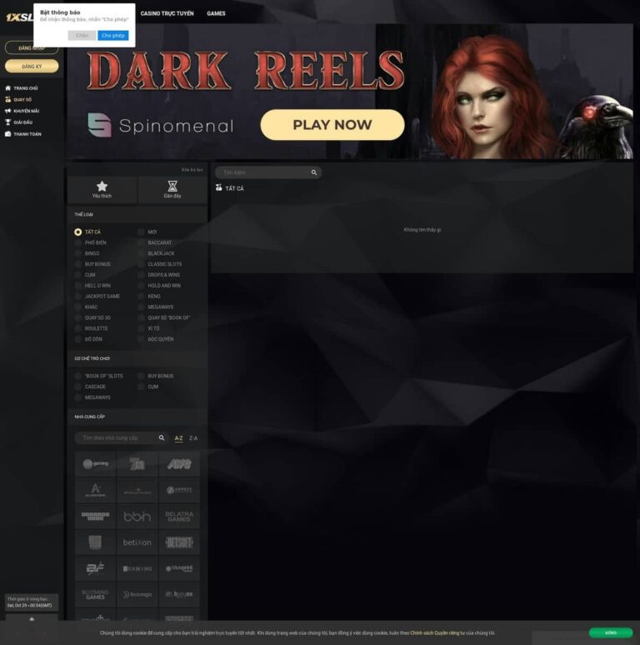The width and height of the screenshot is (640, 645).
Task: Click the magnifier in provider search box
Action: pyautogui.click(x=162, y=437)
